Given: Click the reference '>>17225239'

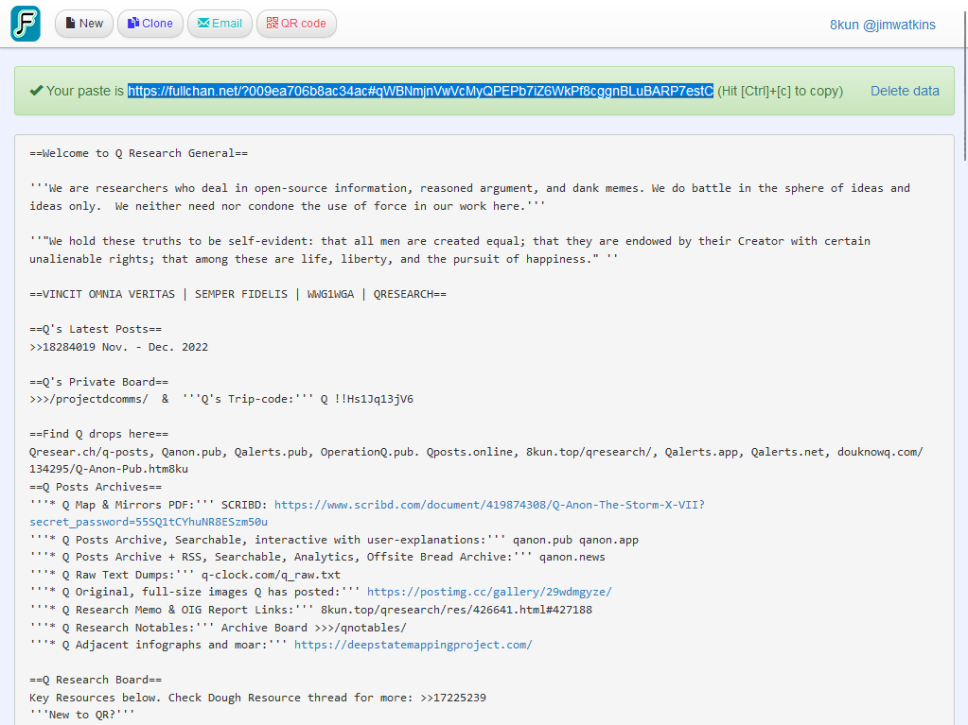Looking at the screenshot, I should pos(453,698).
